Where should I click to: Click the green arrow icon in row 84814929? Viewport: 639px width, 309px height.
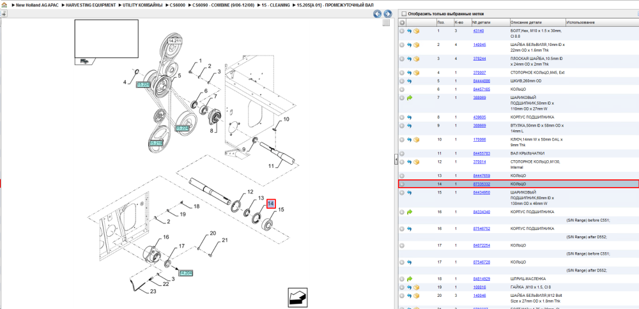[x=409, y=279]
